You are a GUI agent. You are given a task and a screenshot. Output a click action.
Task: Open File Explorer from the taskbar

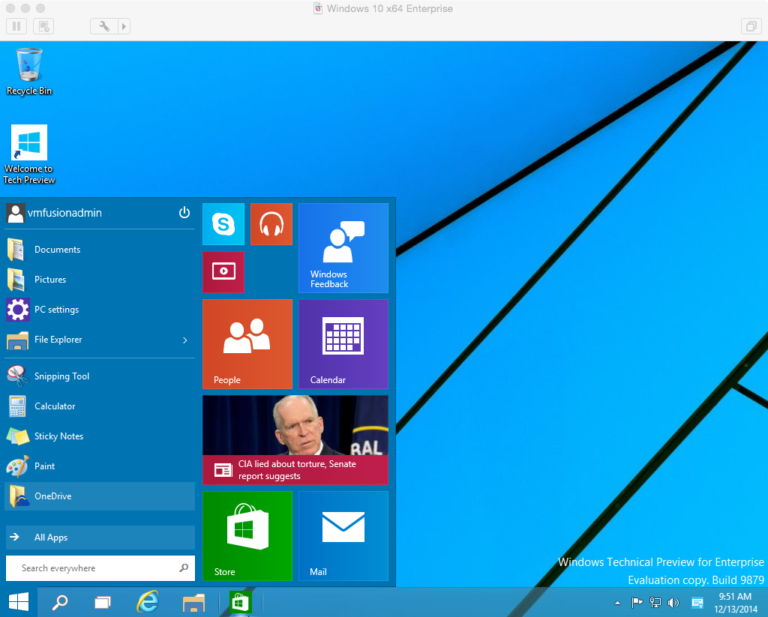[193, 602]
